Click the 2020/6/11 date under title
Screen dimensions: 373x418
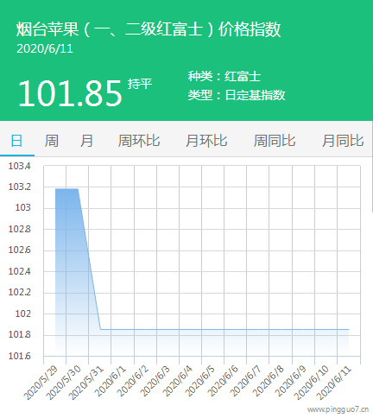click(45, 48)
